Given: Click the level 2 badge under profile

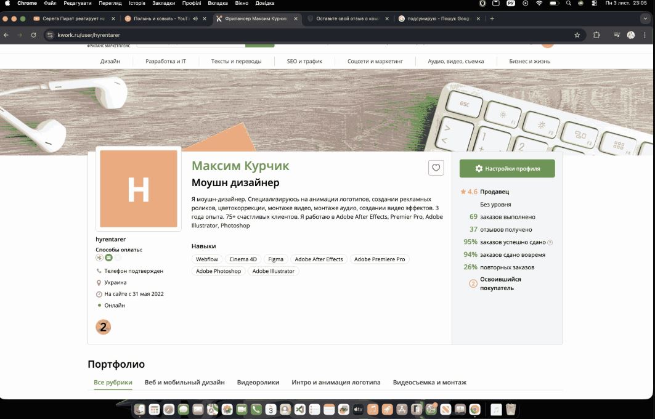Looking at the screenshot, I should (104, 327).
